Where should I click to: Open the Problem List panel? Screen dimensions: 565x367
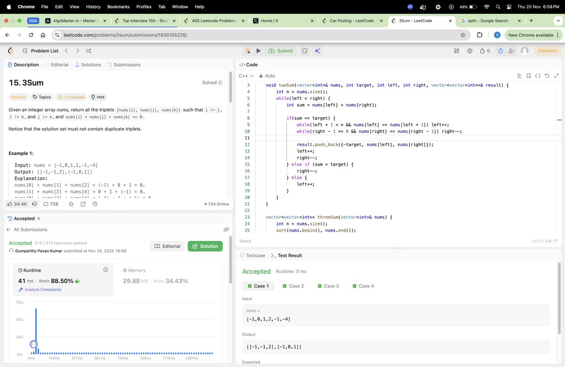coord(40,51)
